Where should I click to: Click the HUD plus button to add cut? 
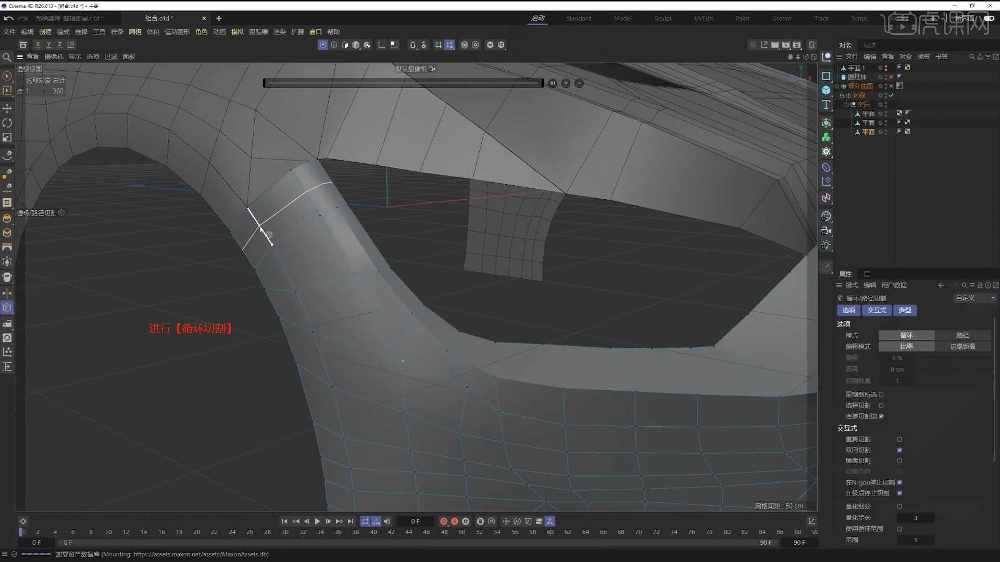(x=566, y=83)
